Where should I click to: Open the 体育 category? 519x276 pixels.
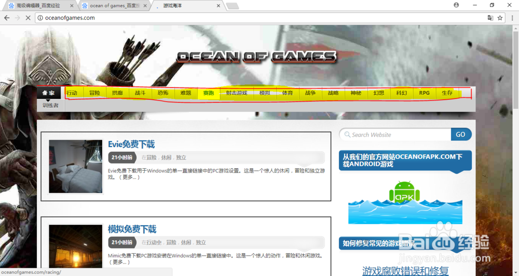point(288,93)
